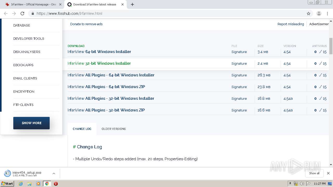The width and height of the screenshot is (333, 187).
Task: Download All Plugins 32-bit Windows ZIP
Action: (x=106, y=110)
